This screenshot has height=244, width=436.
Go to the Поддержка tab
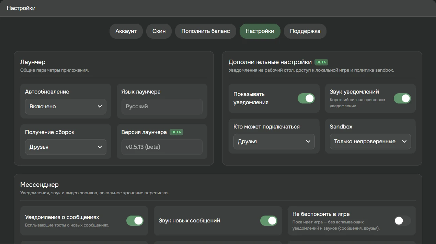pyautogui.click(x=305, y=31)
